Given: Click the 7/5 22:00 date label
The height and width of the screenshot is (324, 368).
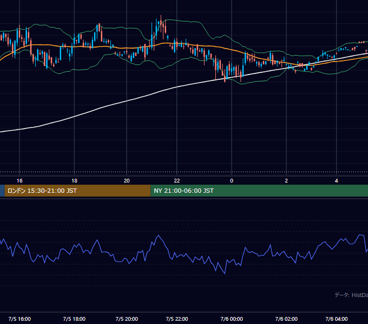Looking at the screenshot, I should [x=177, y=319].
